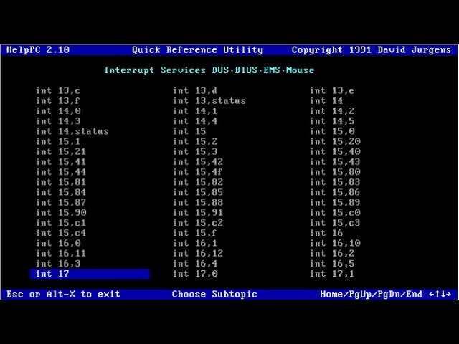Select 'int 15,91' entry

click(198, 213)
